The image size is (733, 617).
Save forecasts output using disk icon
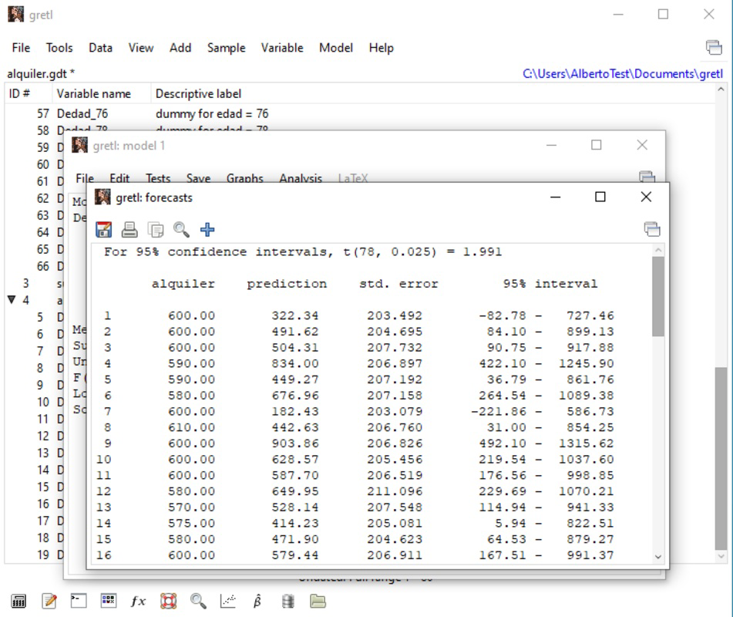[x=104, y=230]
